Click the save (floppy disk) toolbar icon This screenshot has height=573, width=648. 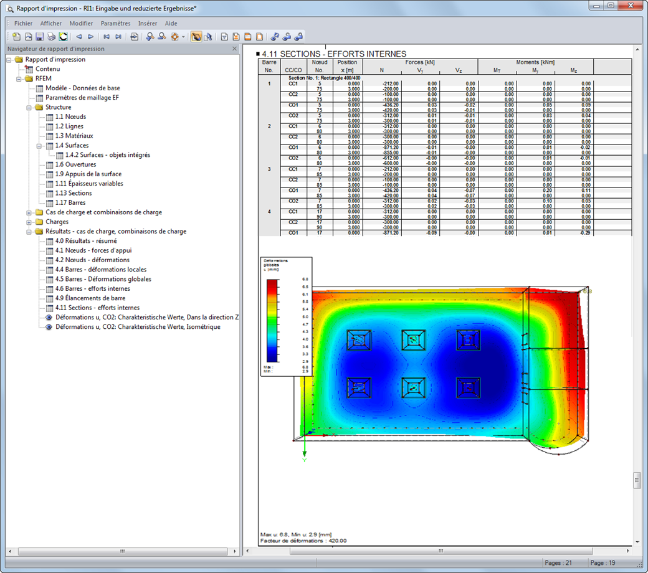[x=40, y=37]
